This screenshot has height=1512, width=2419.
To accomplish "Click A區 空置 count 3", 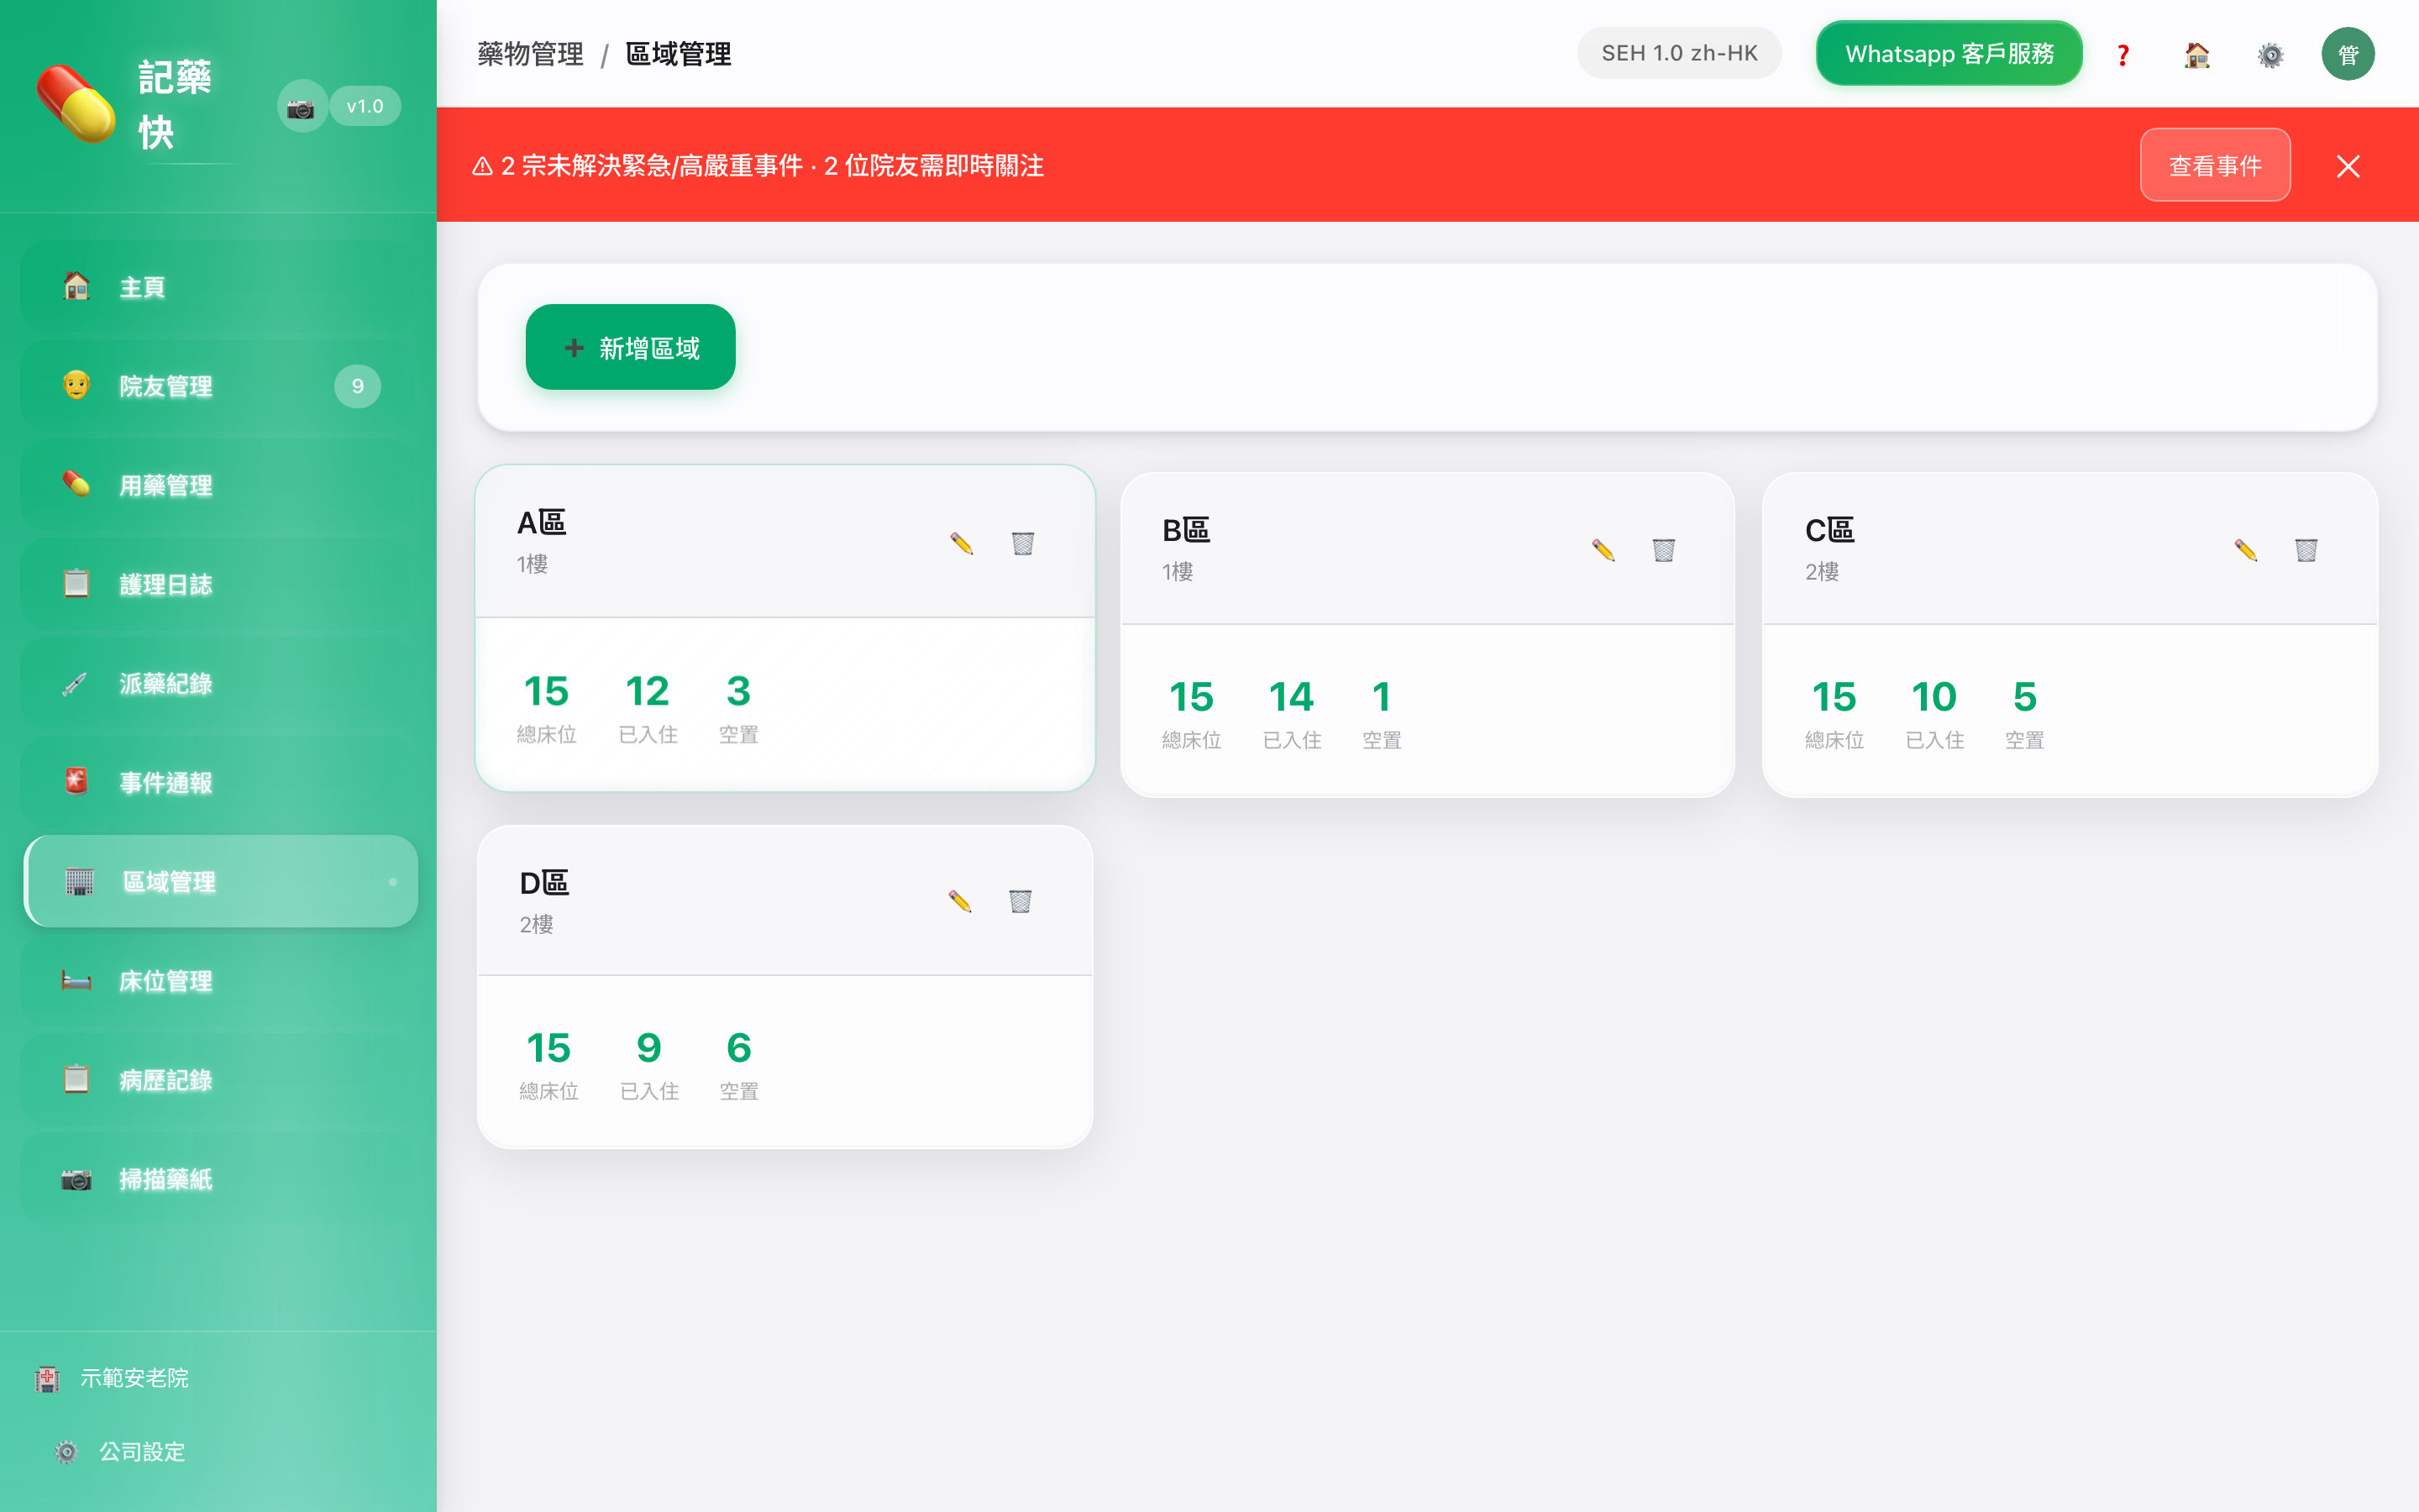I will coord(738,690).
